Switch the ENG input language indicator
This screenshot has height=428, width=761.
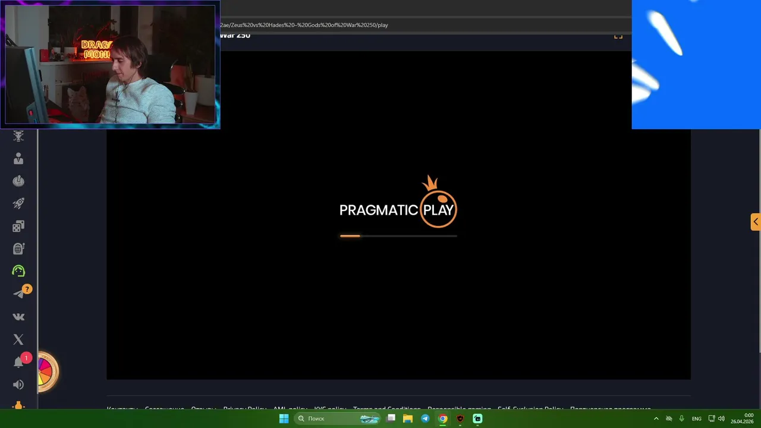[x=696, y=418]
